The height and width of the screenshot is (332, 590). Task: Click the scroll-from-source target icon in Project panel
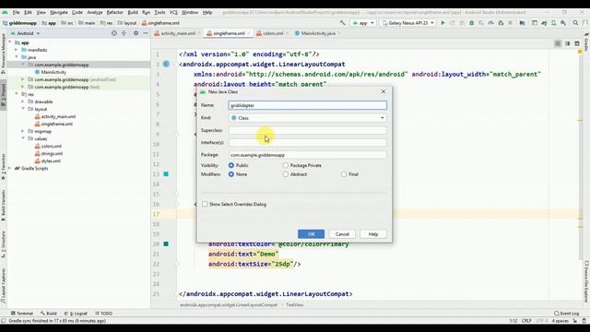(x=114, y=33)
